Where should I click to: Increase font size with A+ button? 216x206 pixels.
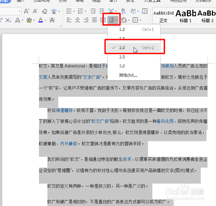pyautogui.click(x=27, y=11)
